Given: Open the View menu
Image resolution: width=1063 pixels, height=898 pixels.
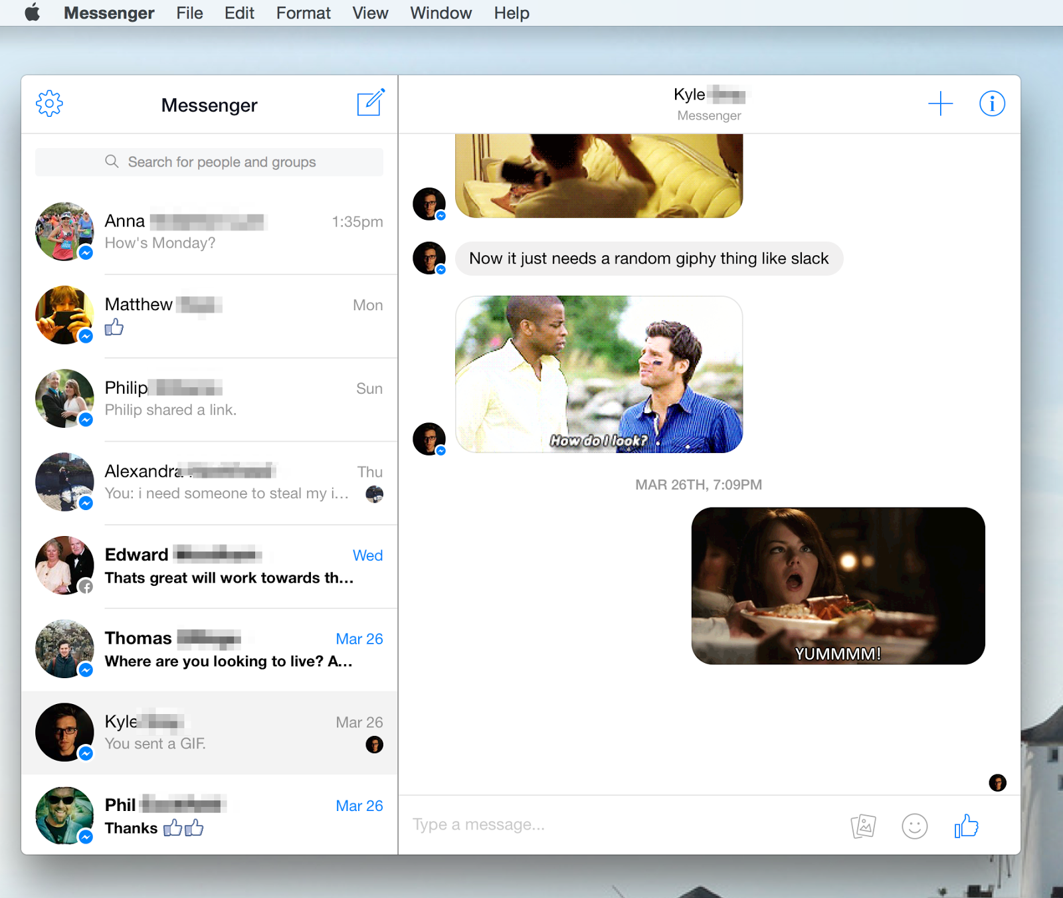Looking at the screenshot, I should pyautogui.click(x=370, y=13).
